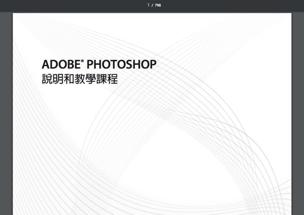Click the ADOBE PHOTOSHOP title text
The width and height of the screenshot is (304, 215).
(99, 64)
